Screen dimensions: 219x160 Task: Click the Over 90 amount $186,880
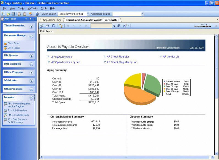[x=94, y=89]
